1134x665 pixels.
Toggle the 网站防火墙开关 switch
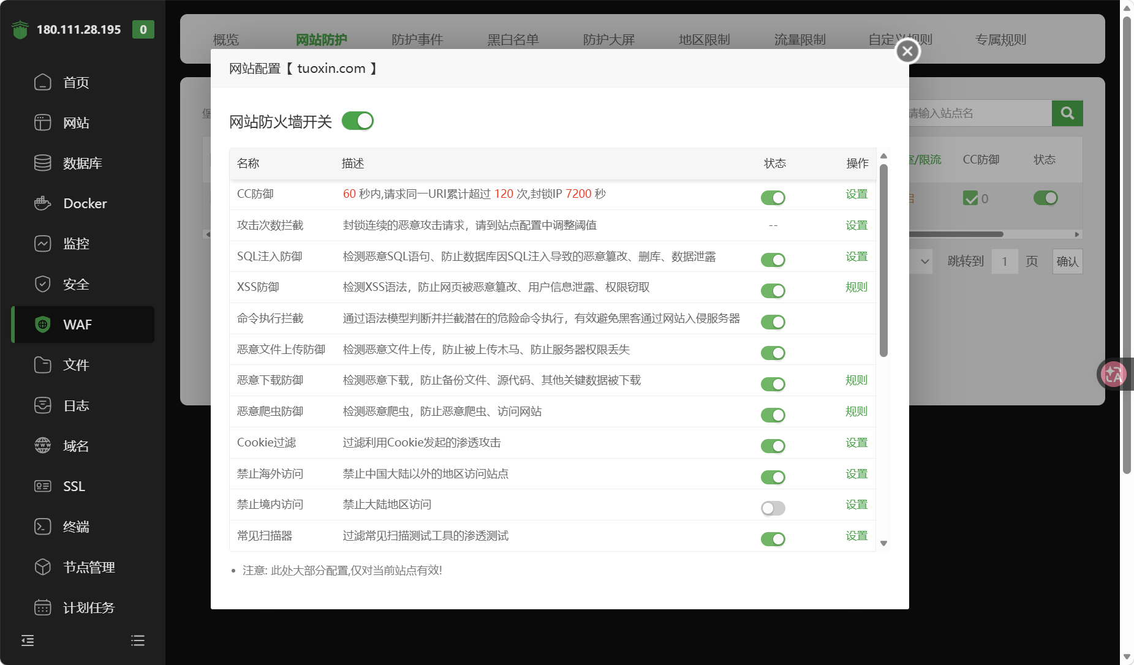[358, 121]
